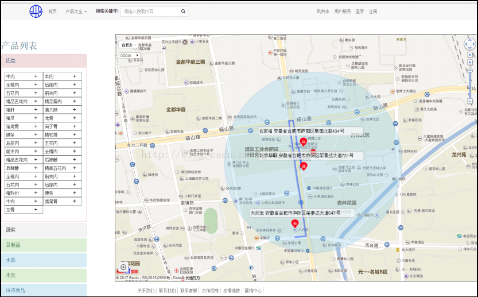Pan the map left with arrow control
The image size is (478, 297).
point(466,44)
